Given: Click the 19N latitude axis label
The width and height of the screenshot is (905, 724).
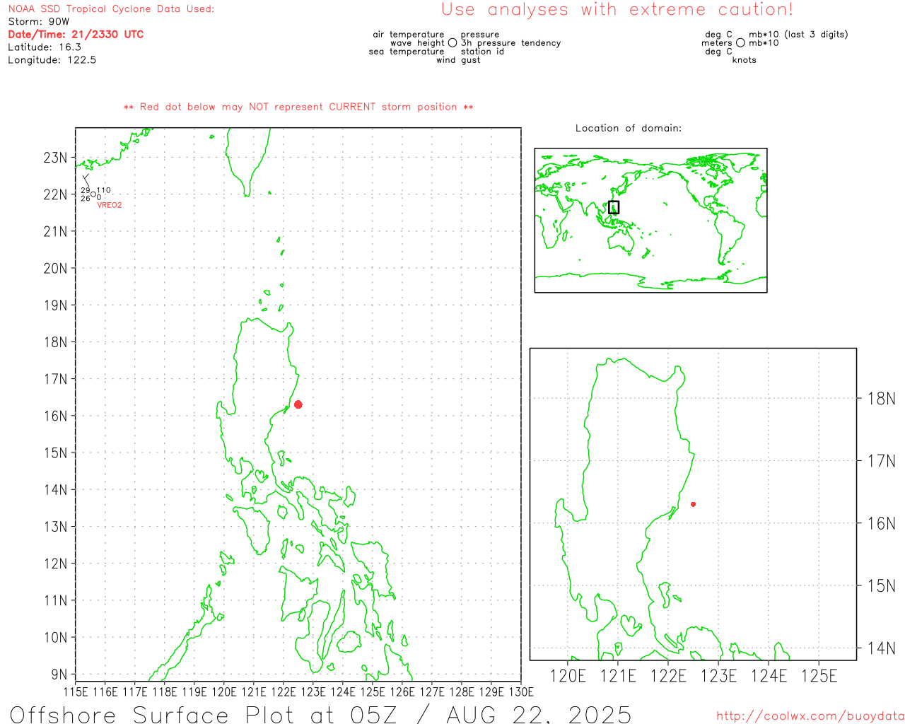Looking at the screenshot, I should click(x=55, y=305).
